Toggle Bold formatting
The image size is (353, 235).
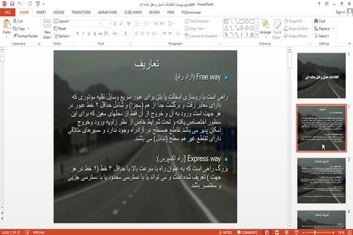(x=78, y=34)
